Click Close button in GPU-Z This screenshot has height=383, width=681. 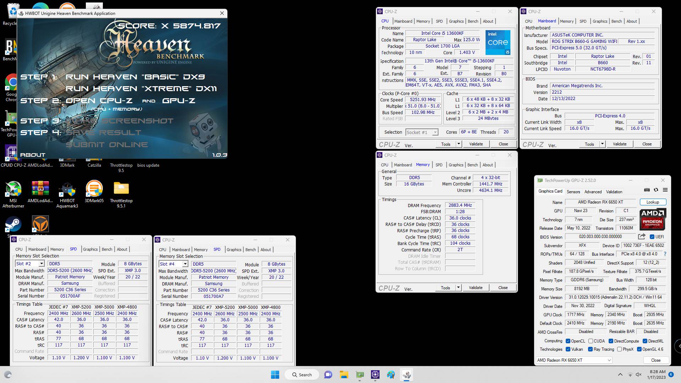pyautogui.click(x=656, y=360)
